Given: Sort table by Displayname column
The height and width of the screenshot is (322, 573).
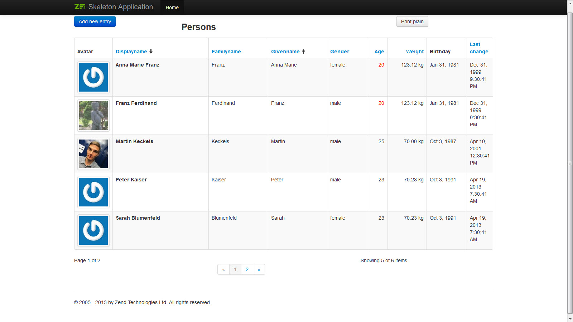Looking at the screenshot, I should [x=131, y=52].
